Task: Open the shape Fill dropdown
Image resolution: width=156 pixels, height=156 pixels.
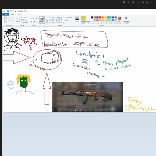Action: (68, 20)
